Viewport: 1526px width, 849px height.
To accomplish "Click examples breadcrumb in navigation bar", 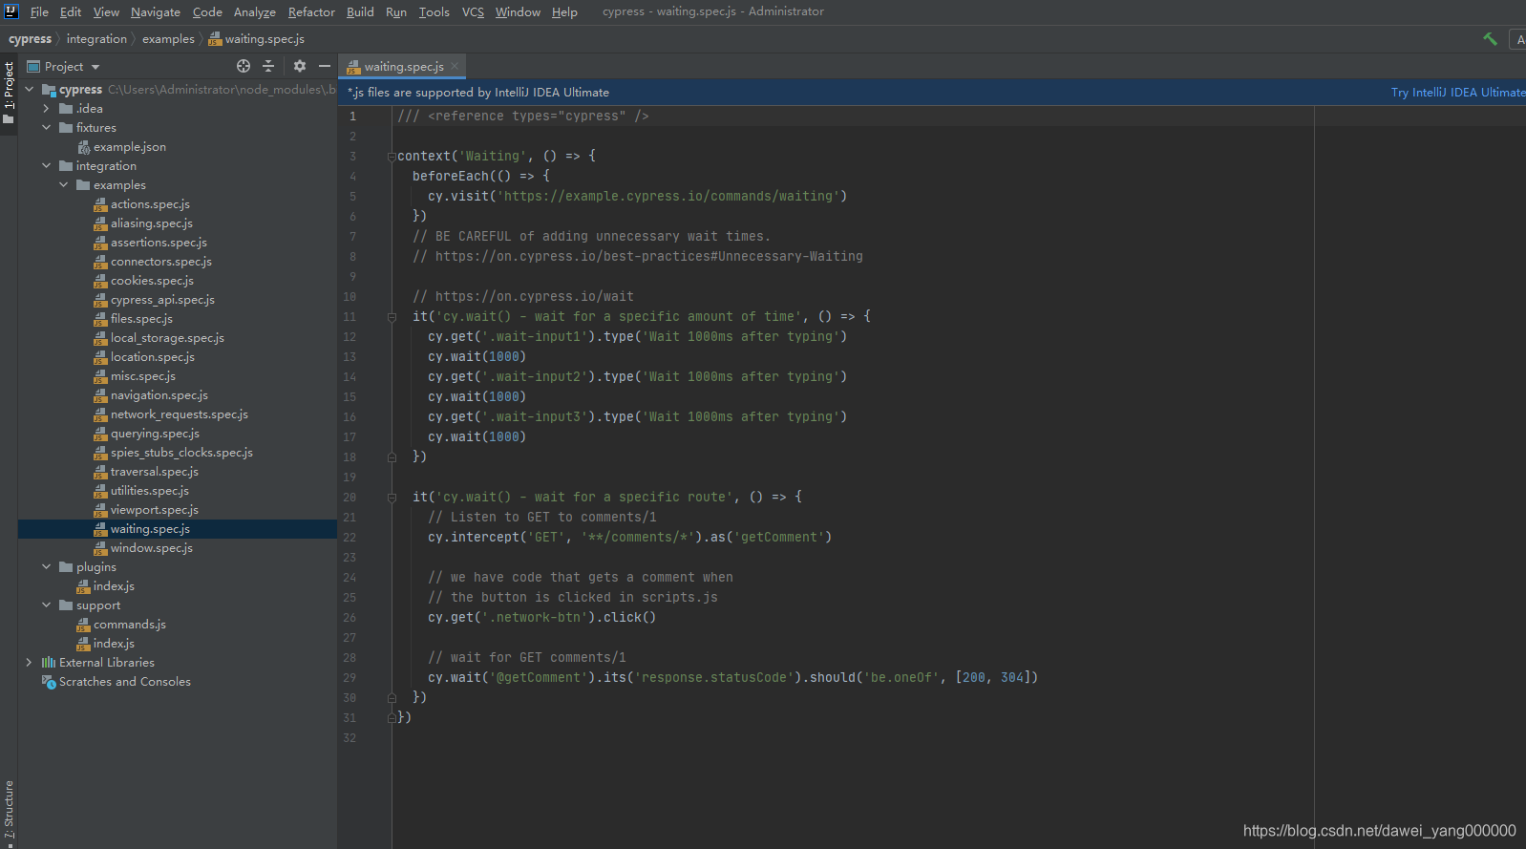I will tap(168, 39).
